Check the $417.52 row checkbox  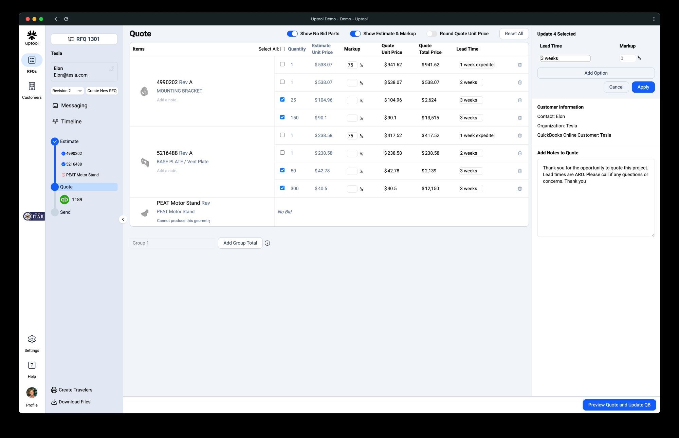point(282,135)
